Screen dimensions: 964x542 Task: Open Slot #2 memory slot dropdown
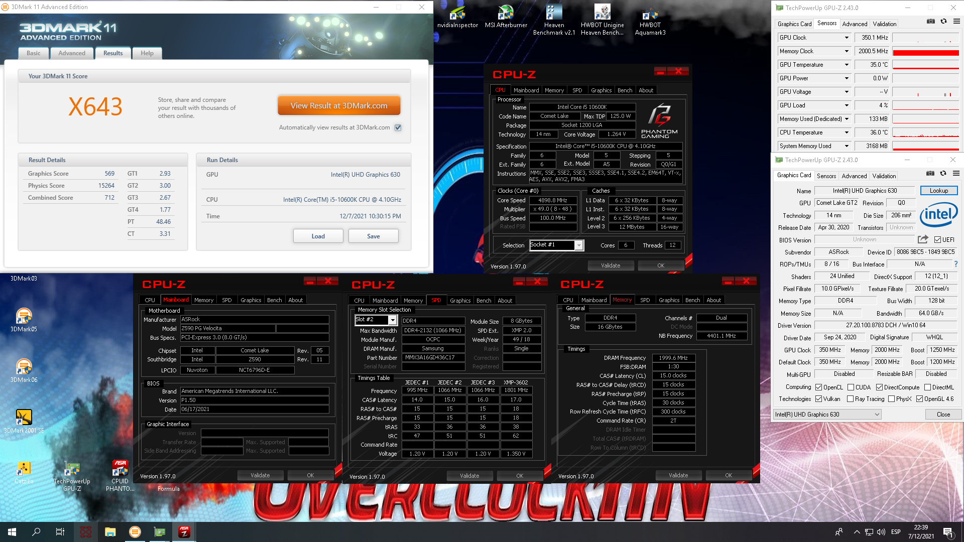[393, 320]
